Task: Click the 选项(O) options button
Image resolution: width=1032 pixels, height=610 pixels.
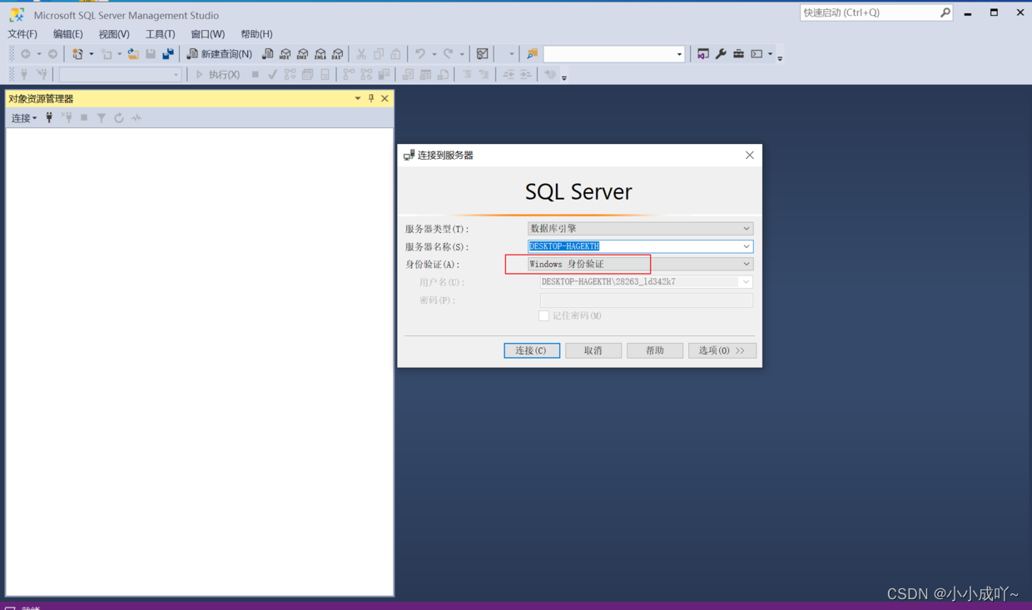Action: click(x=722, y=350)
